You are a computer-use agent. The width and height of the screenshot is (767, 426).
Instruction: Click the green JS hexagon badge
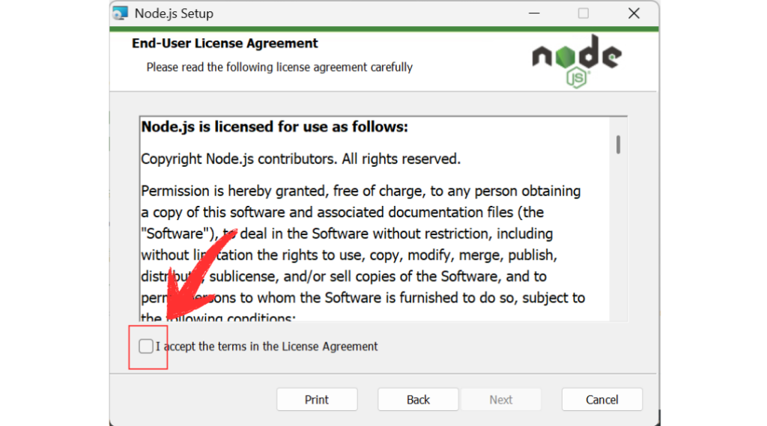(576, 78)
